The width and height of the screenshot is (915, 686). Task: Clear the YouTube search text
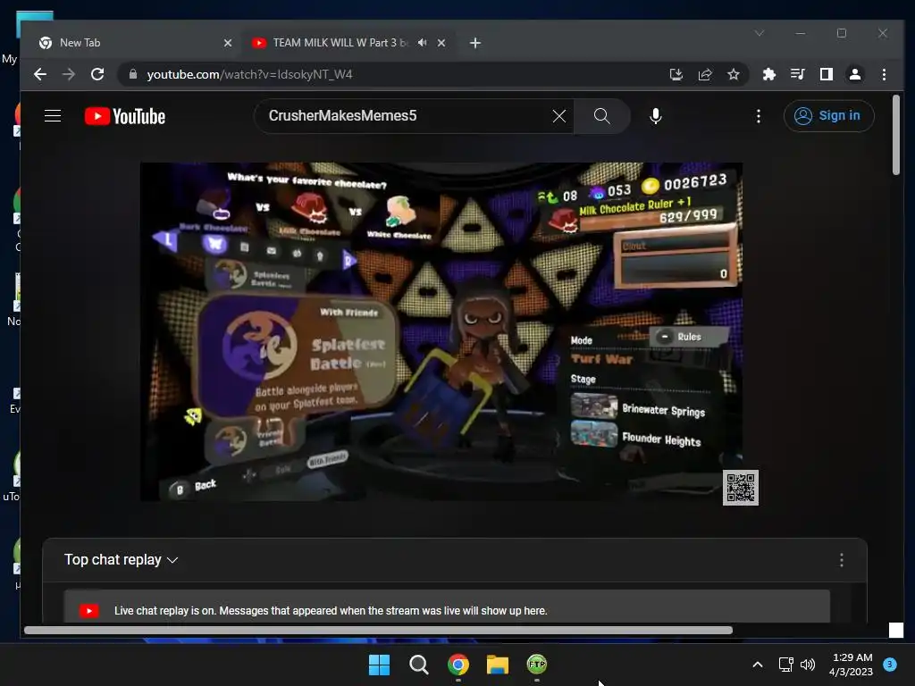tap(559, 116)
